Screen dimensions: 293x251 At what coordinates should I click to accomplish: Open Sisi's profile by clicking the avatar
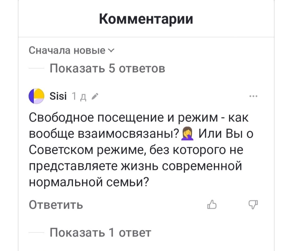click(36, 96)
